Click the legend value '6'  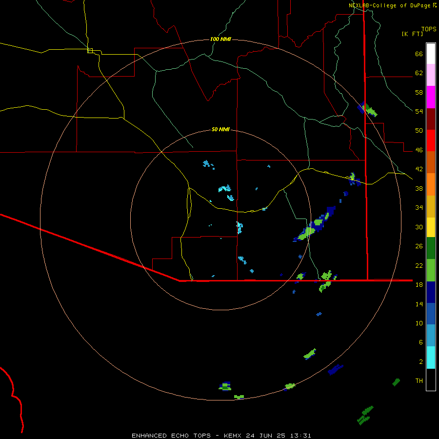(421, 342)
